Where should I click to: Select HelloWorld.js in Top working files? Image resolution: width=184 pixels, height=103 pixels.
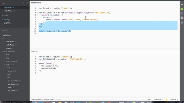click(x=9, y=8)
